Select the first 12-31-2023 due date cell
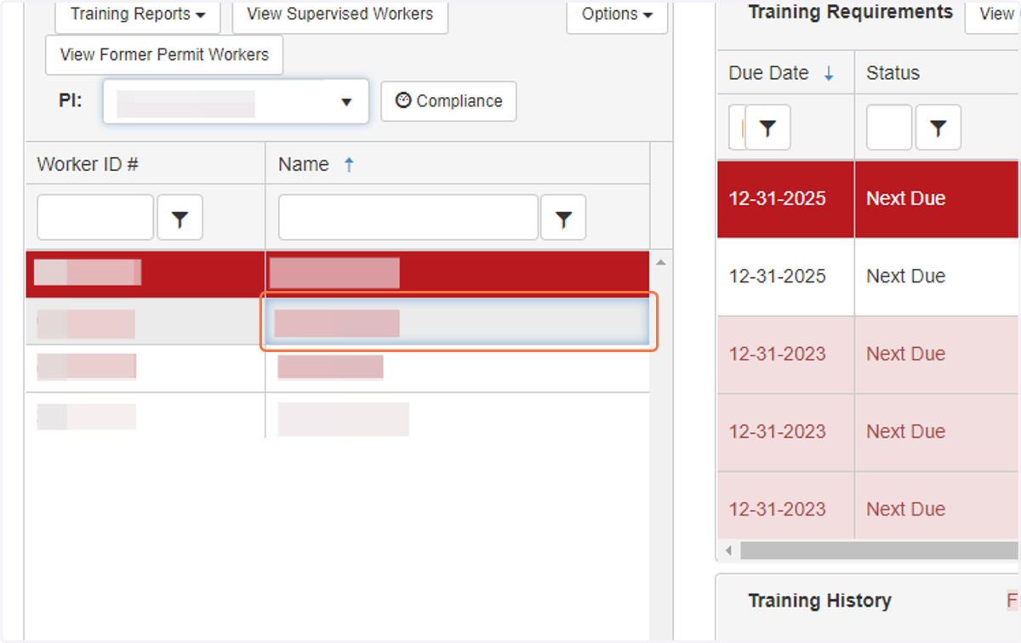 (785, 354)
